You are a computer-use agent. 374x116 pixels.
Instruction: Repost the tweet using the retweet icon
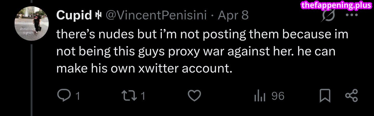[130, 96]
